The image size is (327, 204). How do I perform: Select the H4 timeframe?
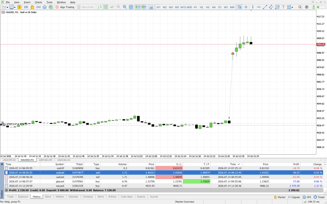coord(214,7)
